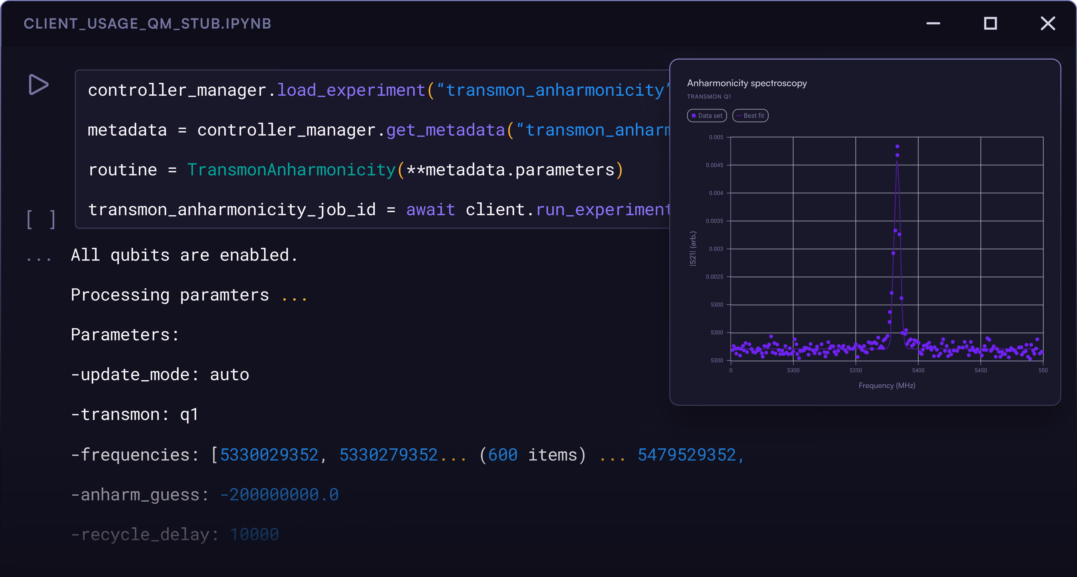
Task: Close the notebook window
Action: pos(1048,23)
